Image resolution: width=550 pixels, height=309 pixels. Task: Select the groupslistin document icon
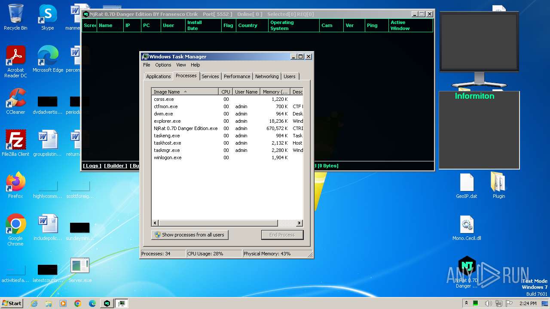(x=47, y=143)
